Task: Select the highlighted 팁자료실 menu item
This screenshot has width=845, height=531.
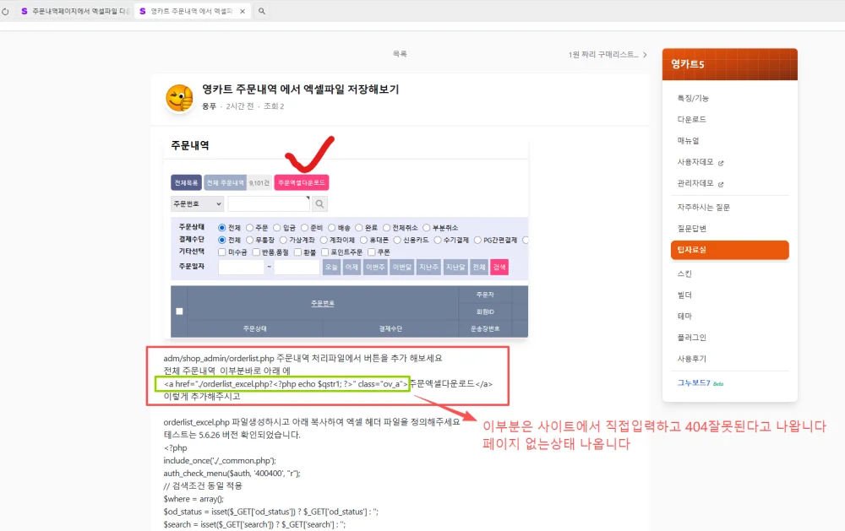Action: click(x=730, y=250)
